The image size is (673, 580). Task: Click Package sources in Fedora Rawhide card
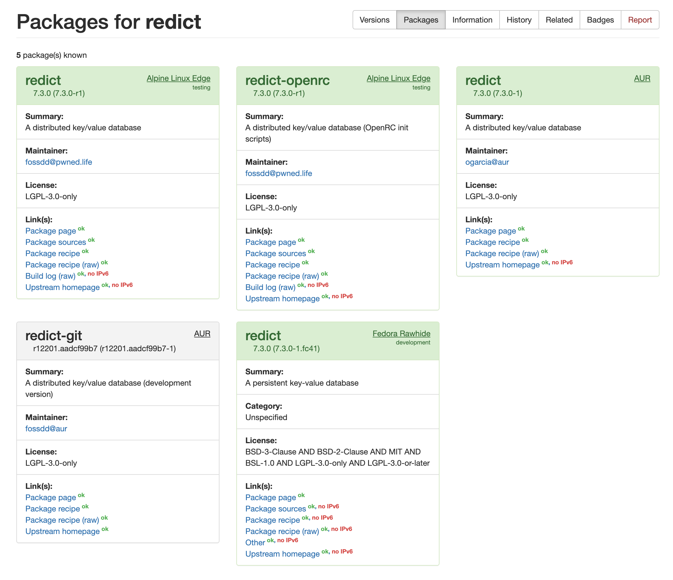276,509
